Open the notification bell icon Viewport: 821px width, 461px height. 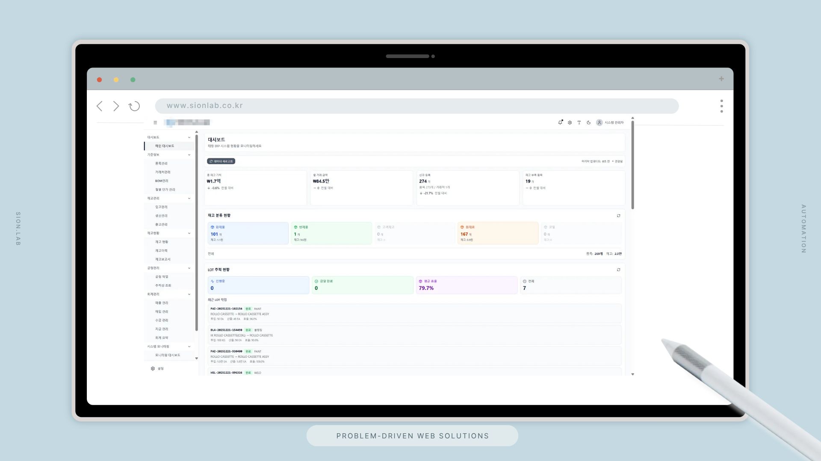(x=560, y=123)
